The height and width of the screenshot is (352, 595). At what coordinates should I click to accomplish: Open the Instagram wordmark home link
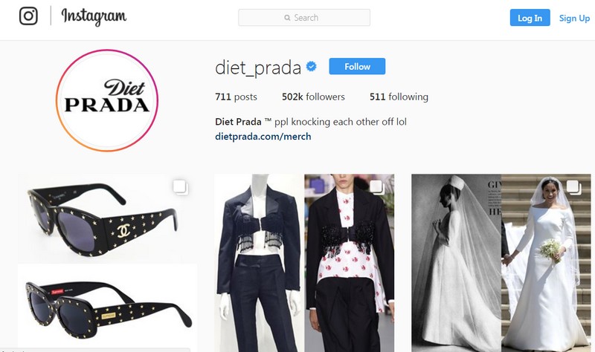[94, 16]
